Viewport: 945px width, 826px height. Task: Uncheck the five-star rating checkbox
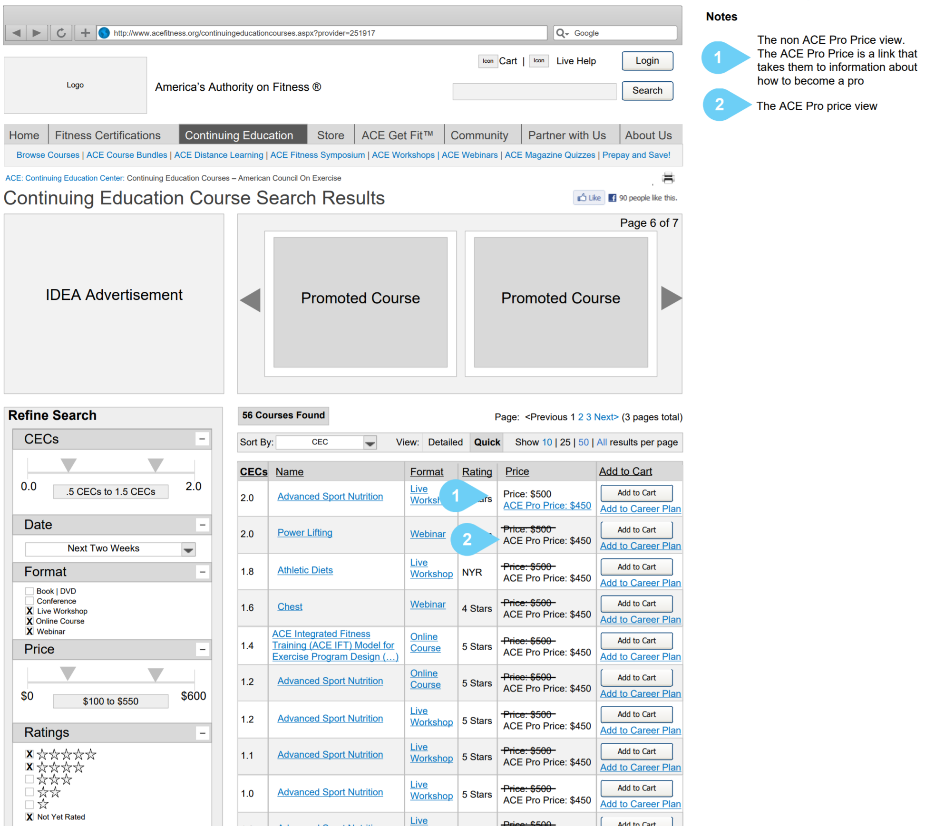click(29, 754)
